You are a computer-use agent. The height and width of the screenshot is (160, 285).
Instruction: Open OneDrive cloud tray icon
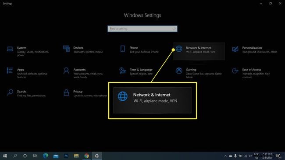pyautogui.click(x=231, y=156)
